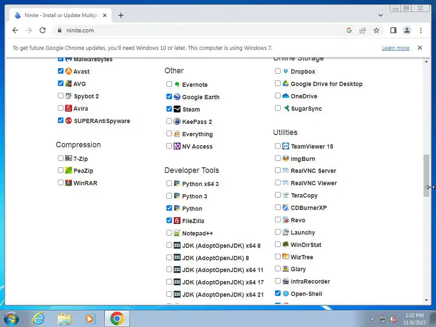Select the Ninite browser tab
The height and width of the screenshot is (327, 436).
(60, 15)
